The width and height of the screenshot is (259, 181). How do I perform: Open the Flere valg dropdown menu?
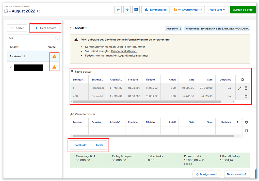[217, 10]
